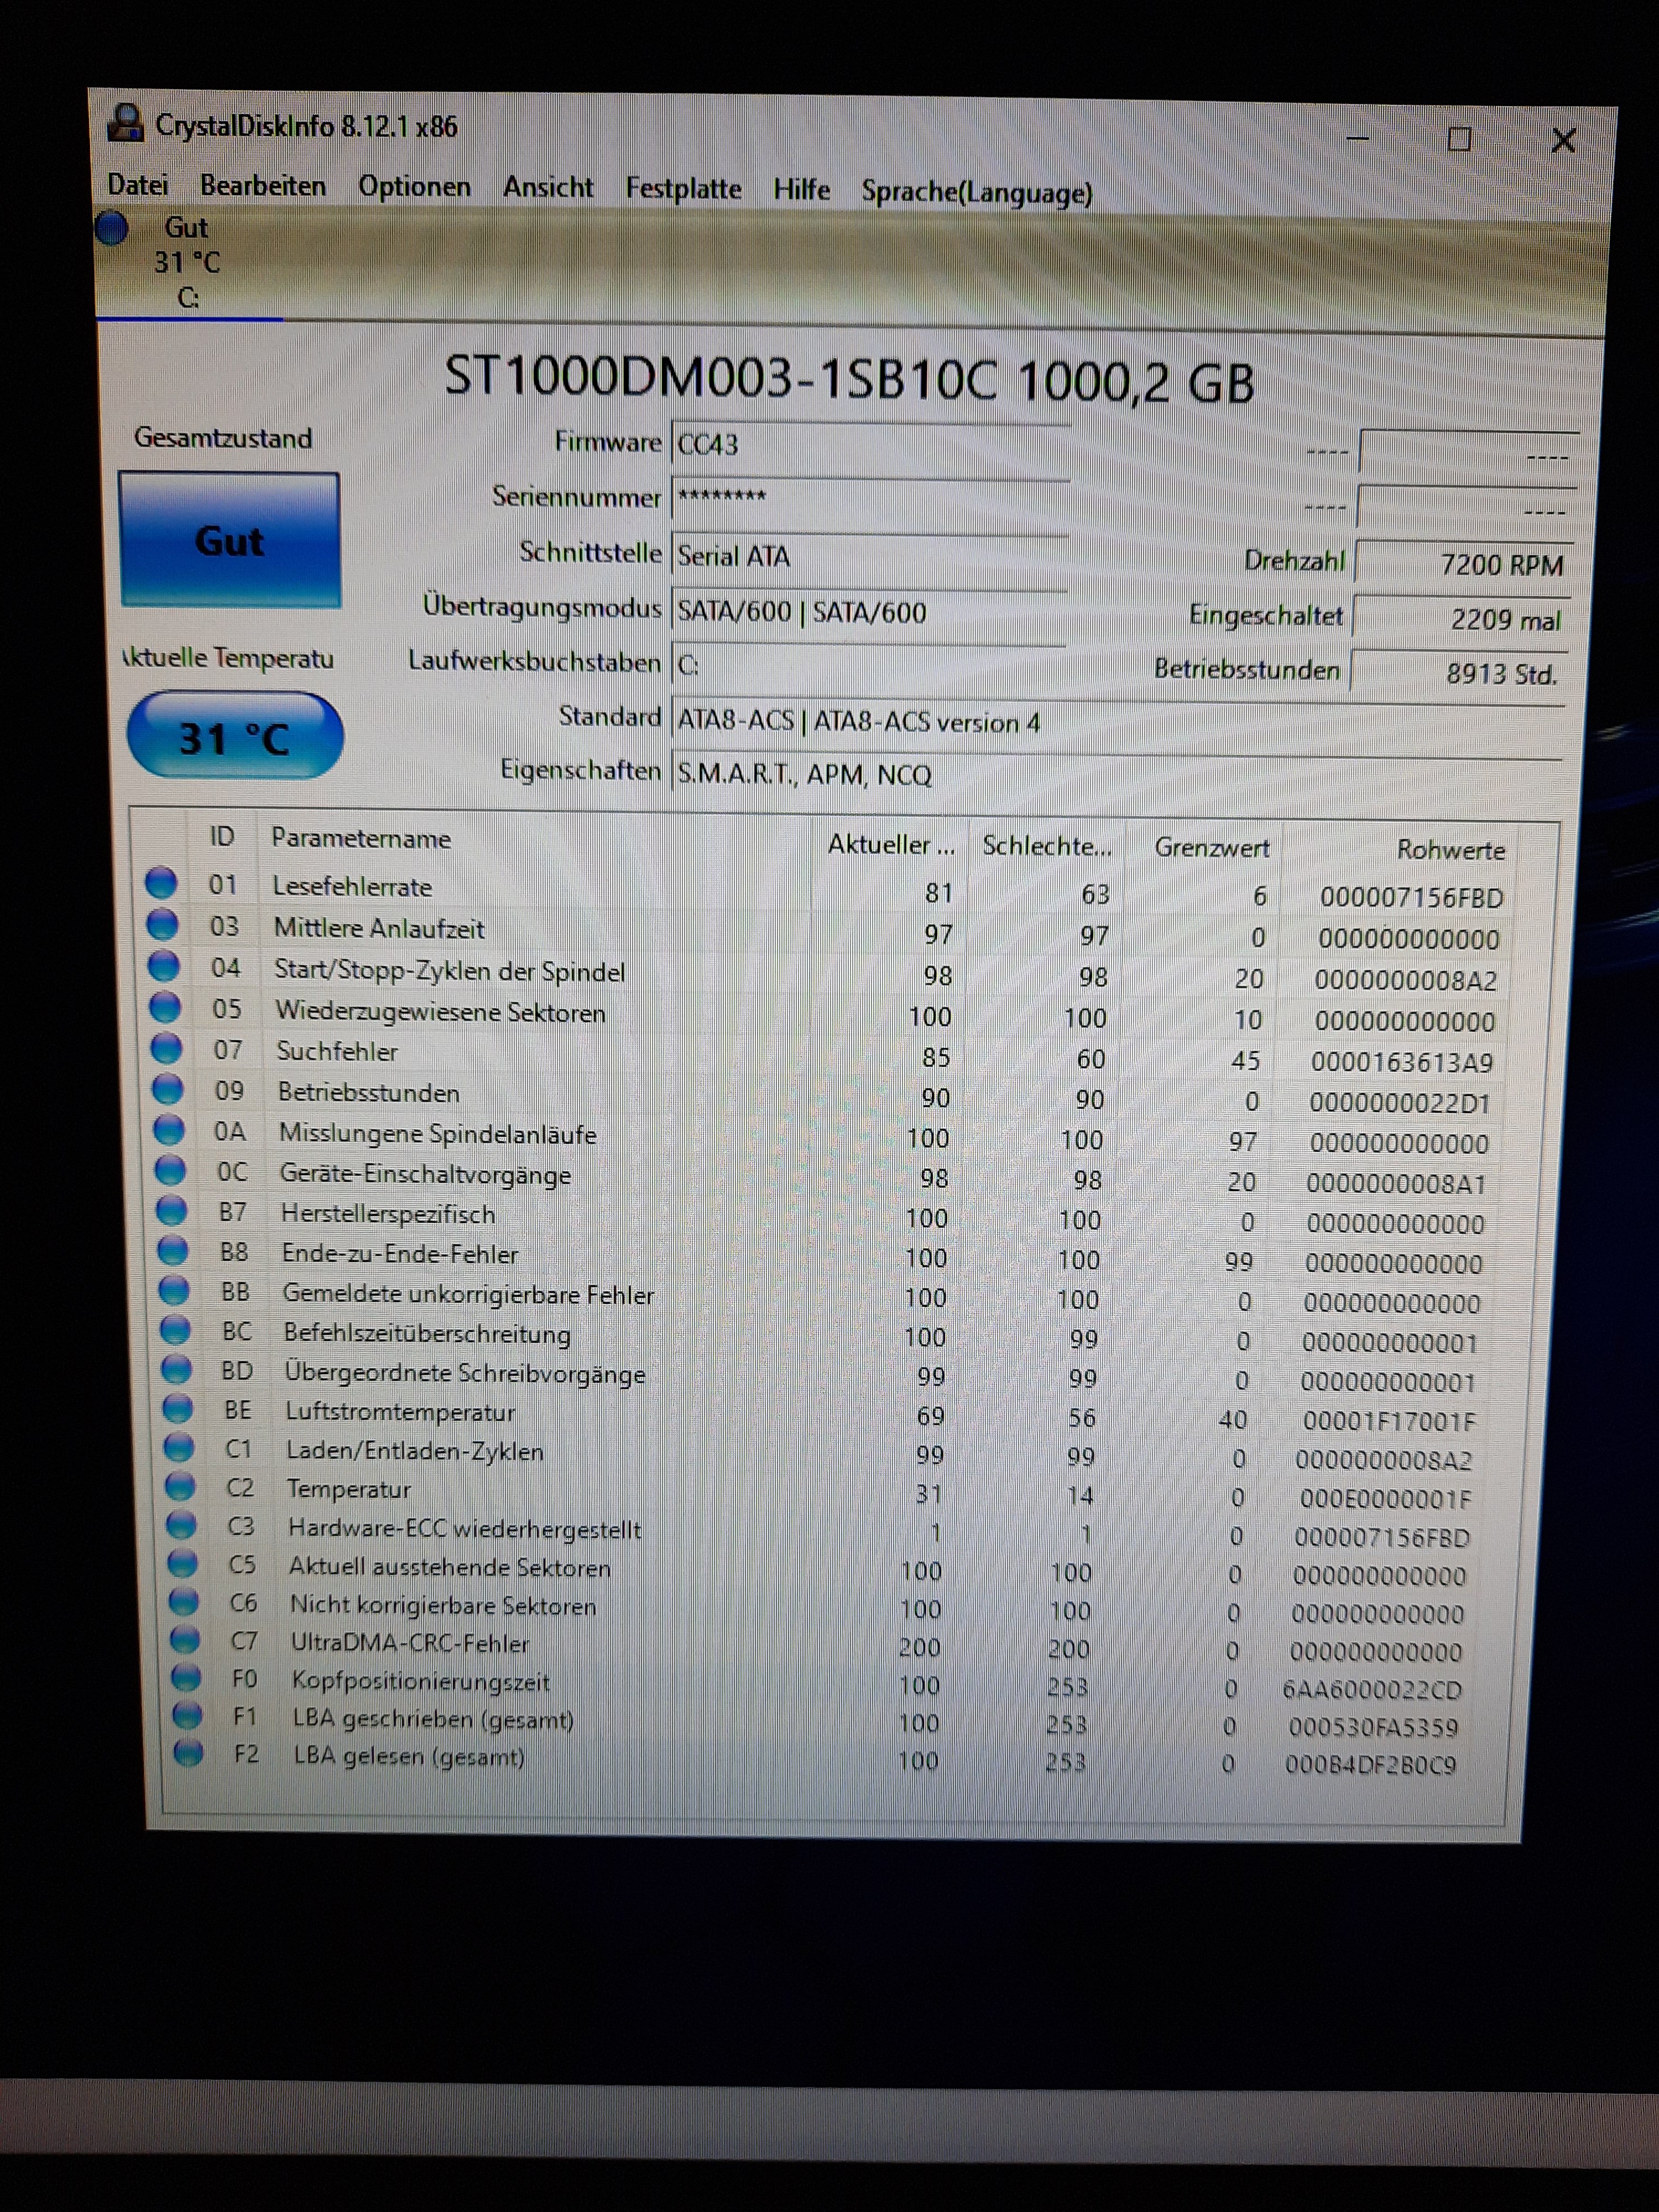Click the Firmware CC43 field
Viewport: 1659px width, 2212px height.
click(869, 445)
